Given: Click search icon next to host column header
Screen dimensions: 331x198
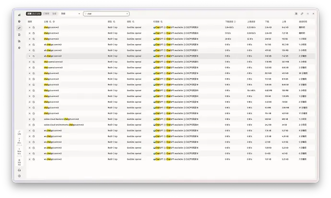Looking at the screenshot, I should (50, 22).
